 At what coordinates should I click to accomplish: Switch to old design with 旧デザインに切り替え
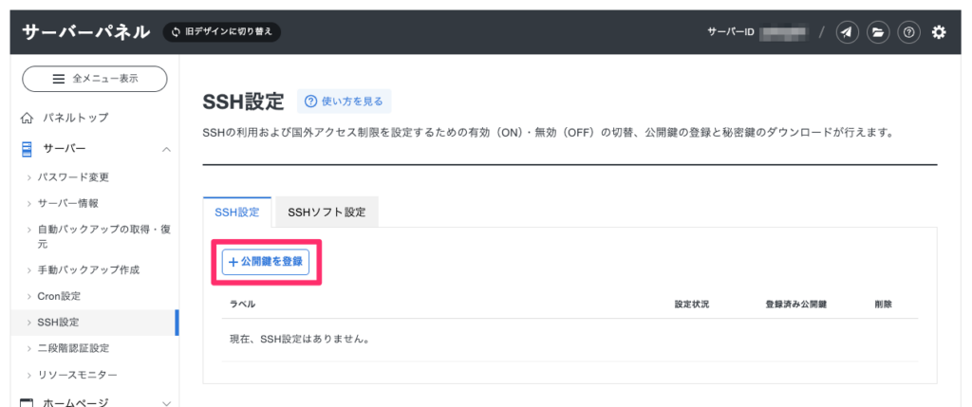click(x=221, y=31)
